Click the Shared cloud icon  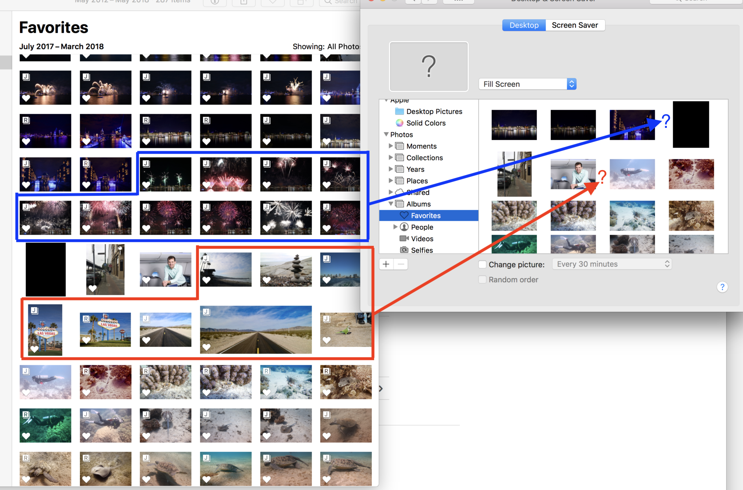coord(400,192)
